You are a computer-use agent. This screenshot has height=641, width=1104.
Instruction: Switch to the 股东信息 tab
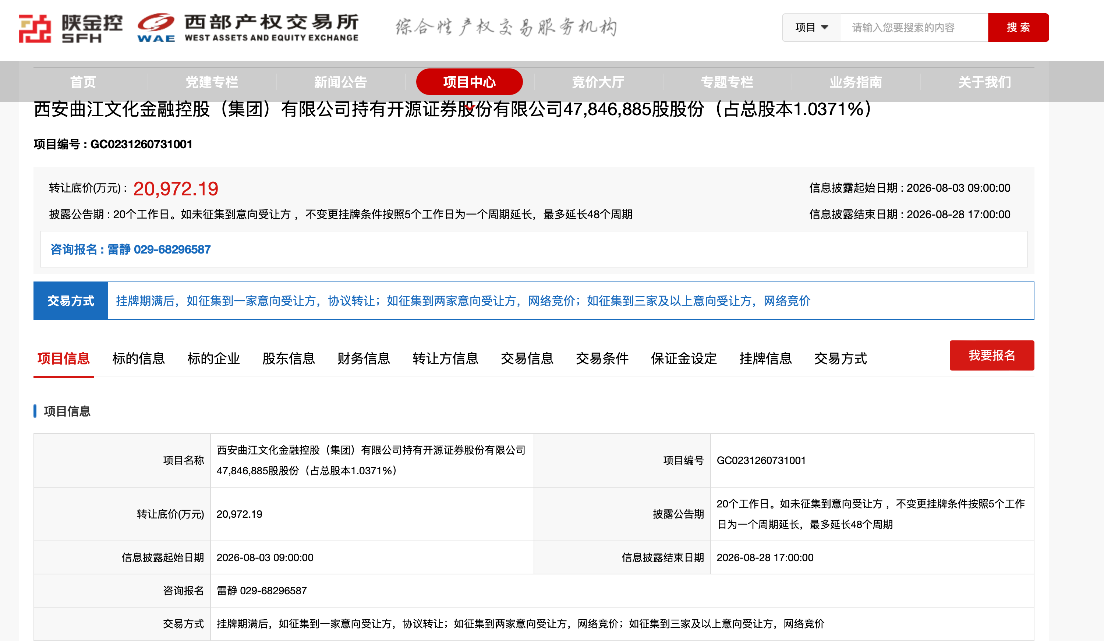point(289,358)
